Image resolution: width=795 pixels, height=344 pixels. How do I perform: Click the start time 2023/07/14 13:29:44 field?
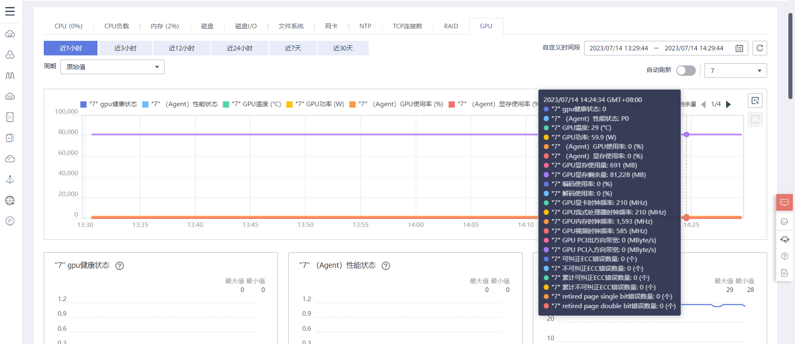[619, 48]
